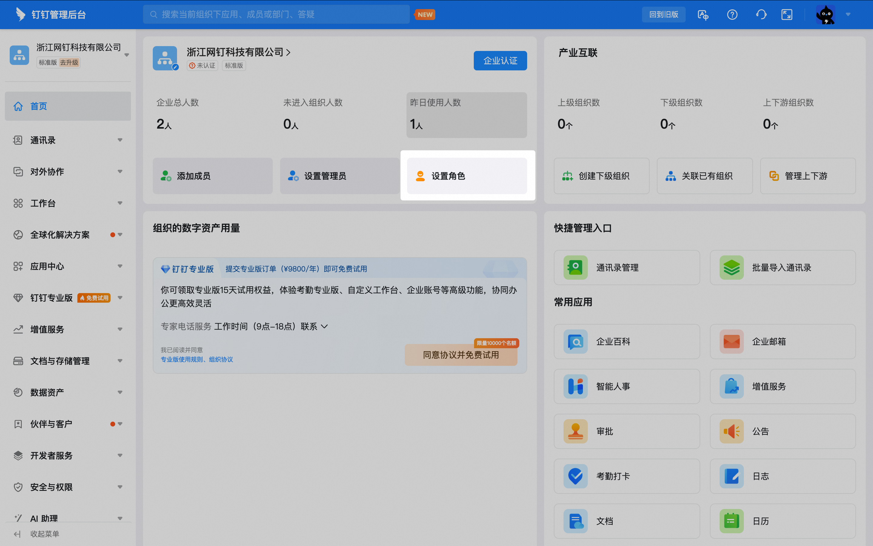Expand the 钉钉专业版 sidebar arrow
Viewport: 873px width, 546px height.
pos(120,298)
